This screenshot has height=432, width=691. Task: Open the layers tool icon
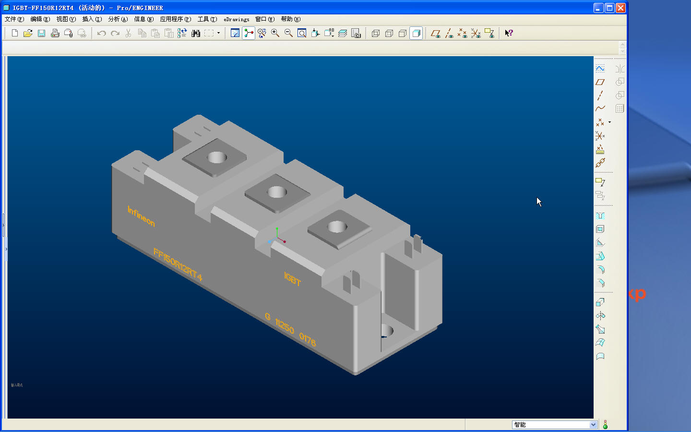click(342, 33)
